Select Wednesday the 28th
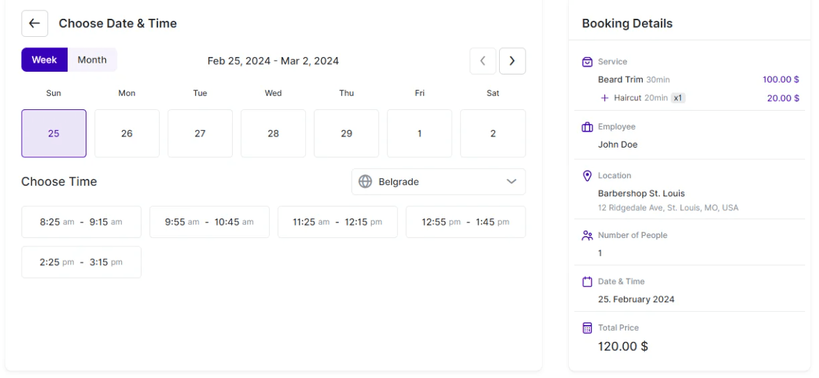Image resolution: width=819 pixels, height=378 pixels. [x=273, y=134]
